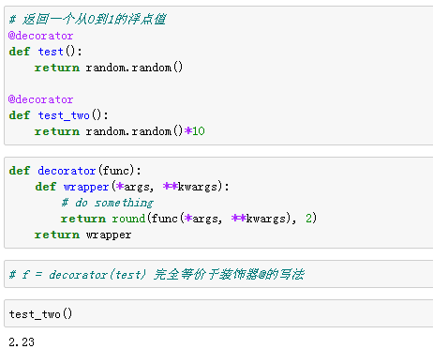Place cursor on def test() line
This screenshot has height=349, width=433.
coord(45,52)
